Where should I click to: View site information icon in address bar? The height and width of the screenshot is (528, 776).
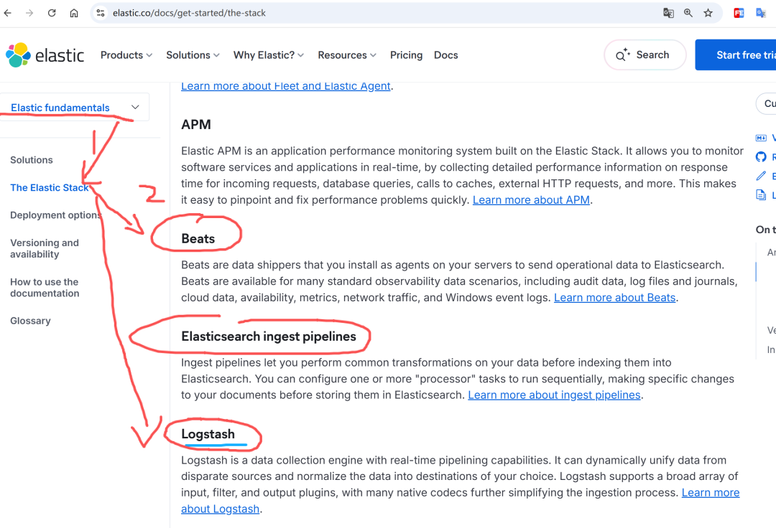click(101, 13)
